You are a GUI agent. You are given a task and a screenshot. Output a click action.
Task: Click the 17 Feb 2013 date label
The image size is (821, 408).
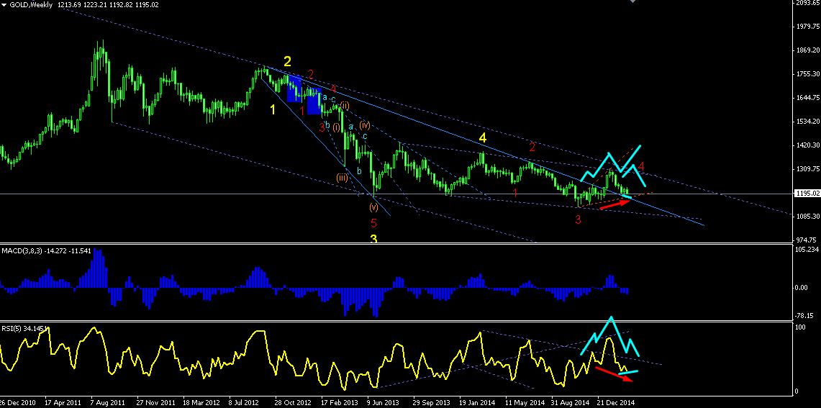(339, 403)
